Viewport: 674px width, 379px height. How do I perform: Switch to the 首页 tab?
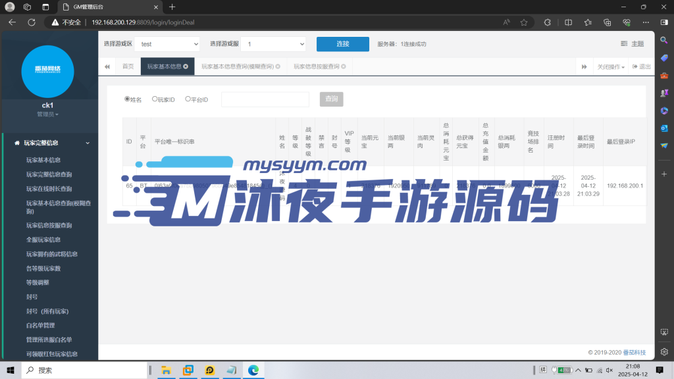[x=127, y=66]
